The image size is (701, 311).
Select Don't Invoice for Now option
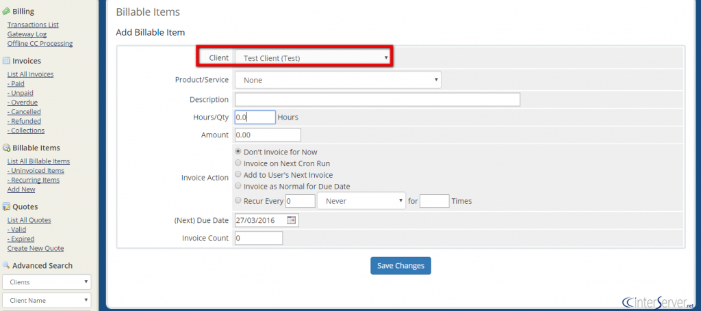click(238, 152)
